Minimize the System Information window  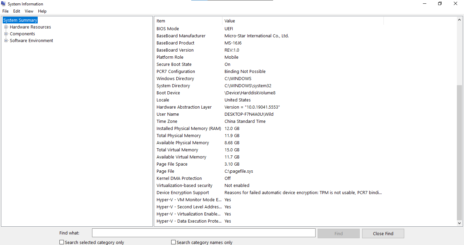425,4
